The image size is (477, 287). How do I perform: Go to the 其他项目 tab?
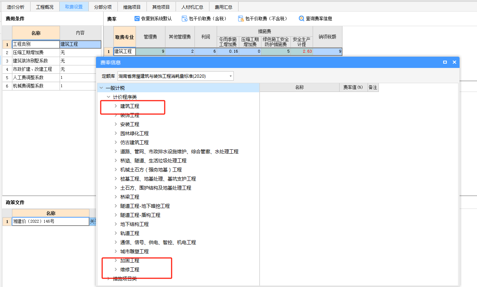pyautogui.click(x=161, y=7)
